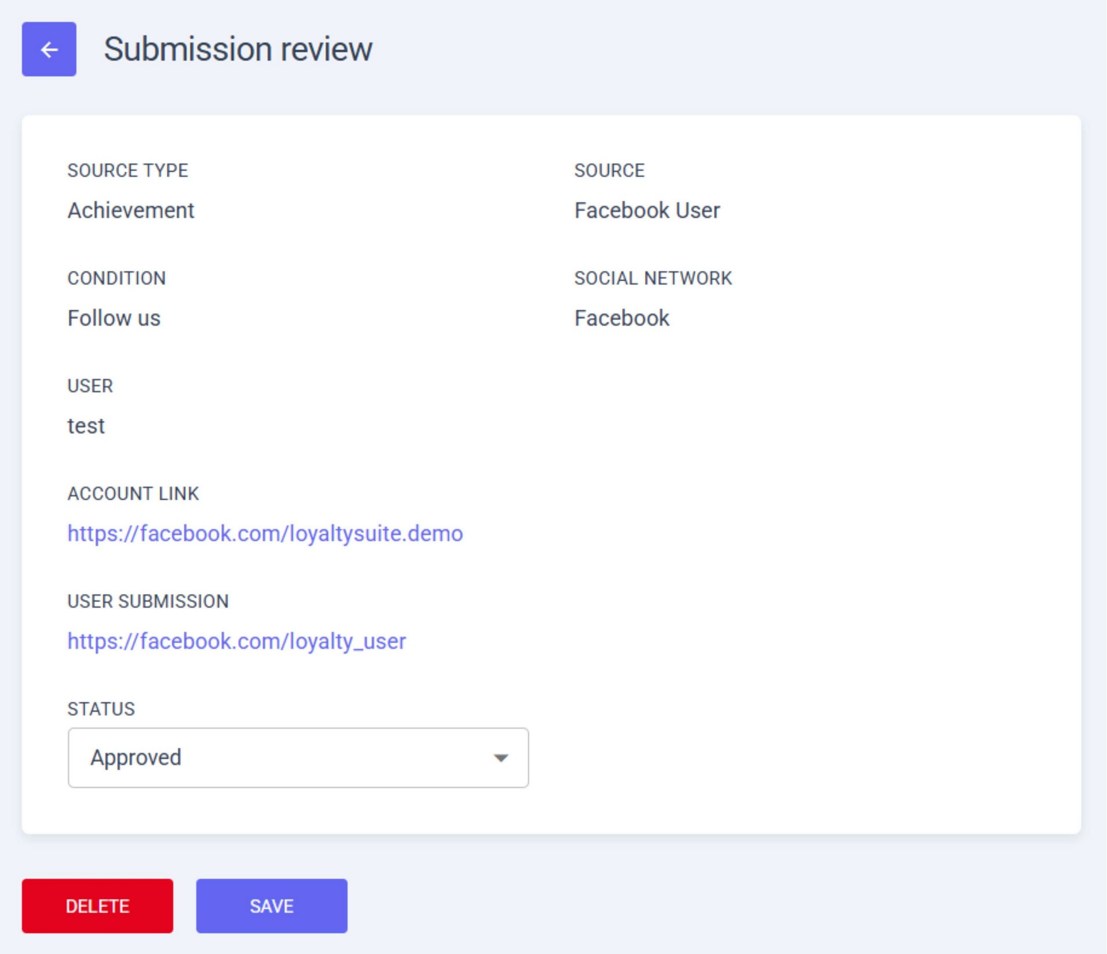Click the SOURCE TYPE label

click(x=127, y=171)
